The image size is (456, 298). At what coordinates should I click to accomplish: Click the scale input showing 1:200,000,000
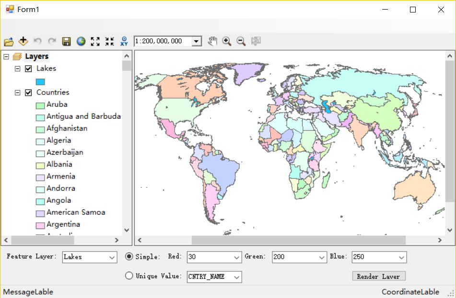point(163,41)
